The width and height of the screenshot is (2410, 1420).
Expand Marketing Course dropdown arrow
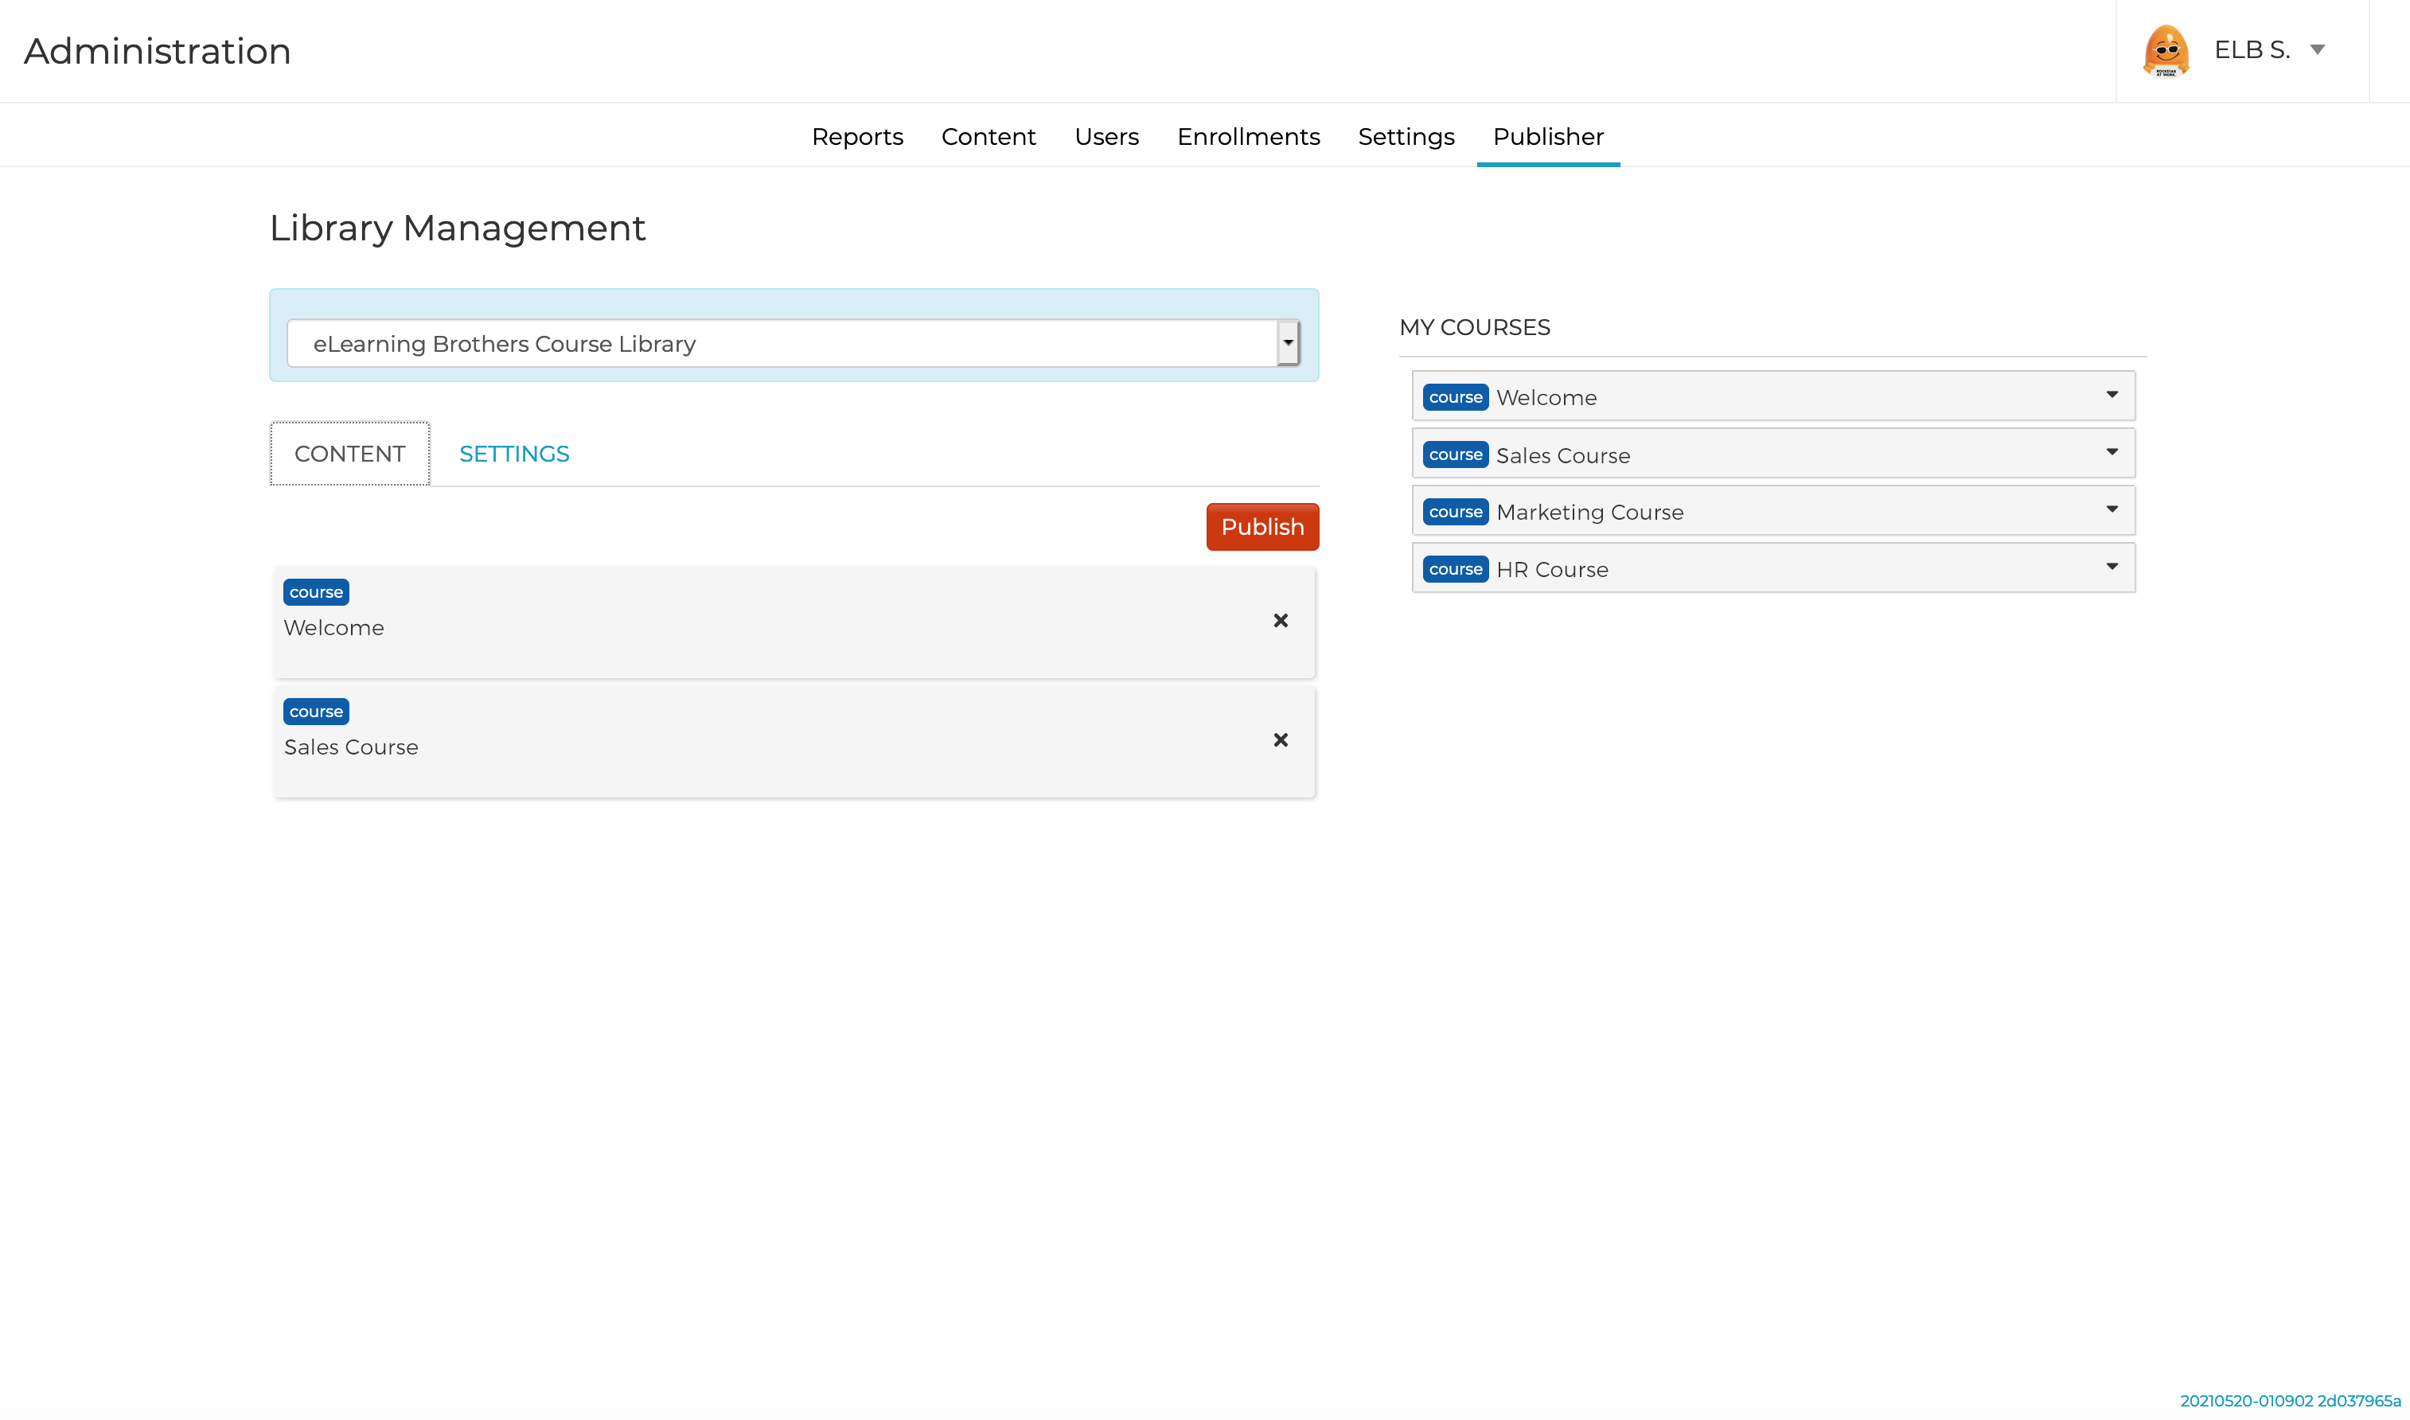pos(2112,510)
